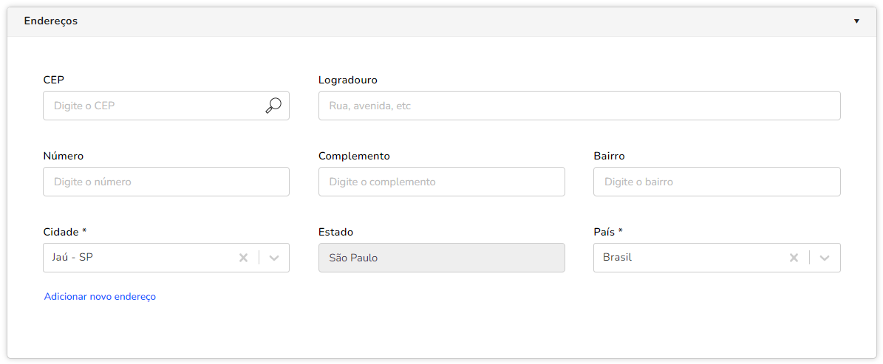The height and width of the screenshot is (364, 883).
Task: Click the Número field label
Action: tap(63, 156)
